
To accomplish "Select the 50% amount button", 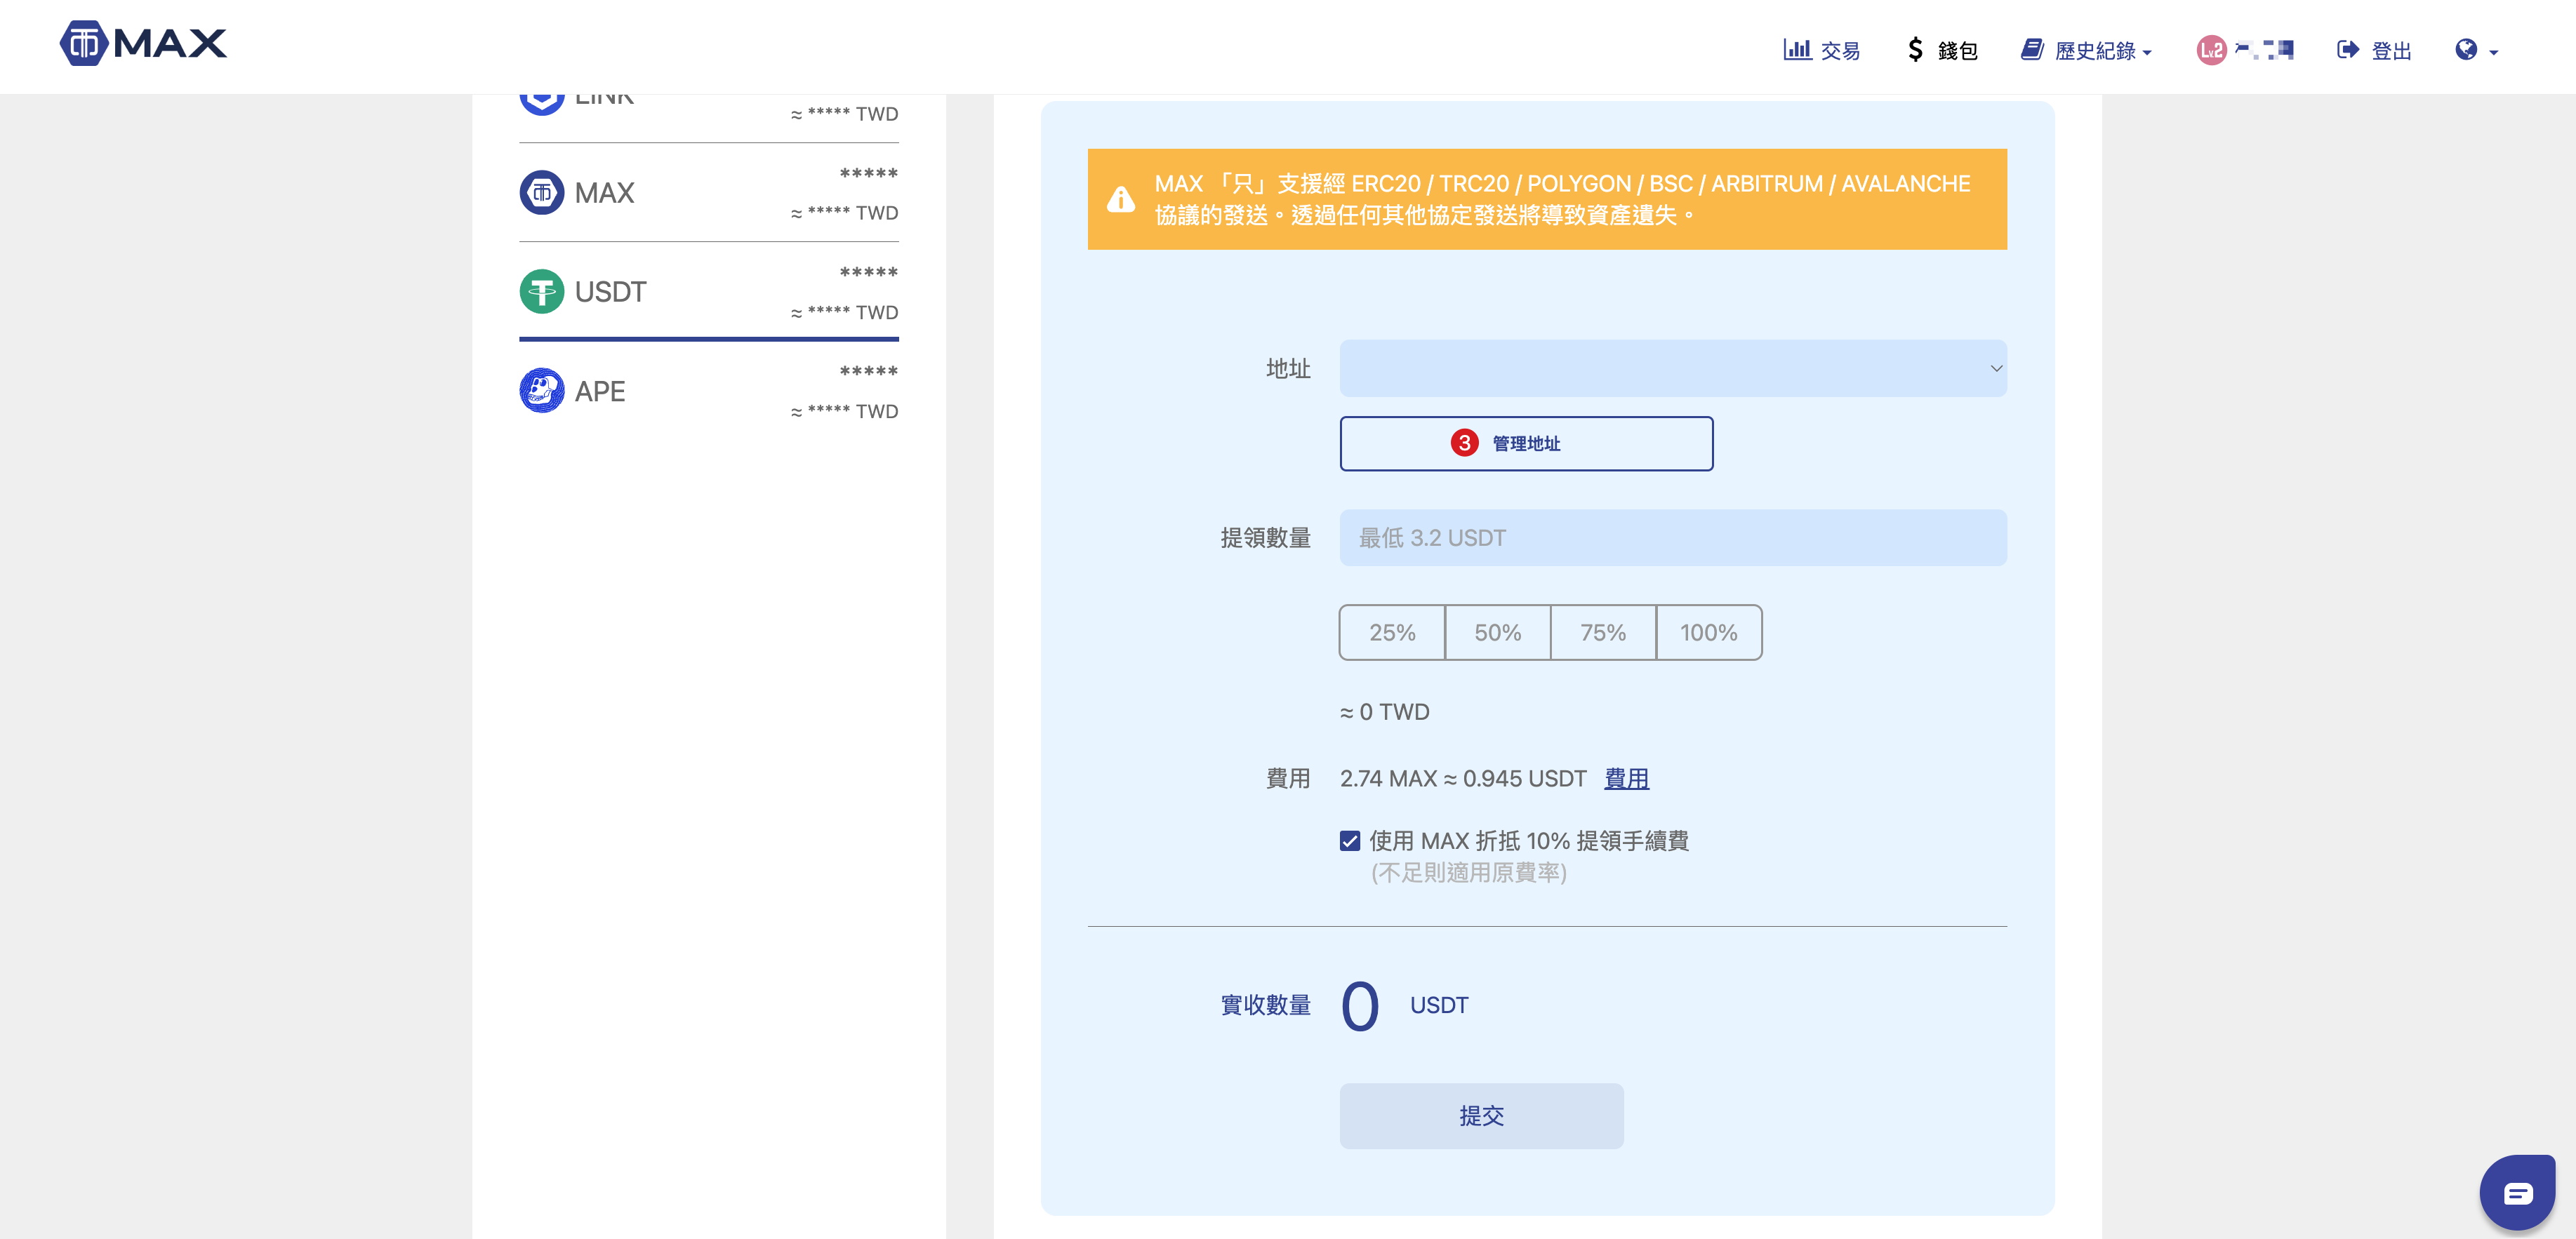I will [x=1497, y=633].
